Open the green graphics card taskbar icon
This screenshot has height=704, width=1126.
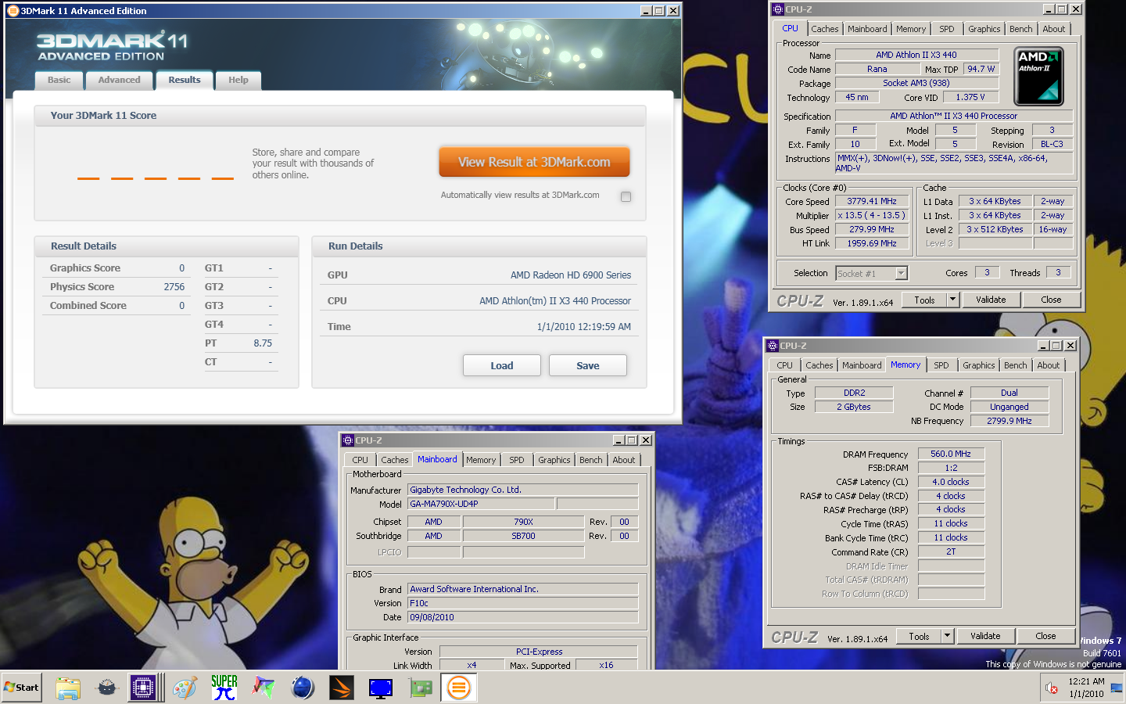(x=420, y=688)
